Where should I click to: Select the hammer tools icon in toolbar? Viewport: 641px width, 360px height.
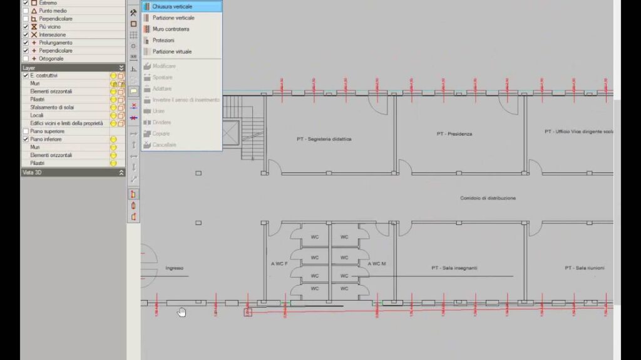pos(133,12)
